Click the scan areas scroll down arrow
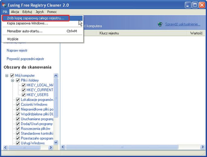Viewport: 207px width, 157px height. point(56,143)
